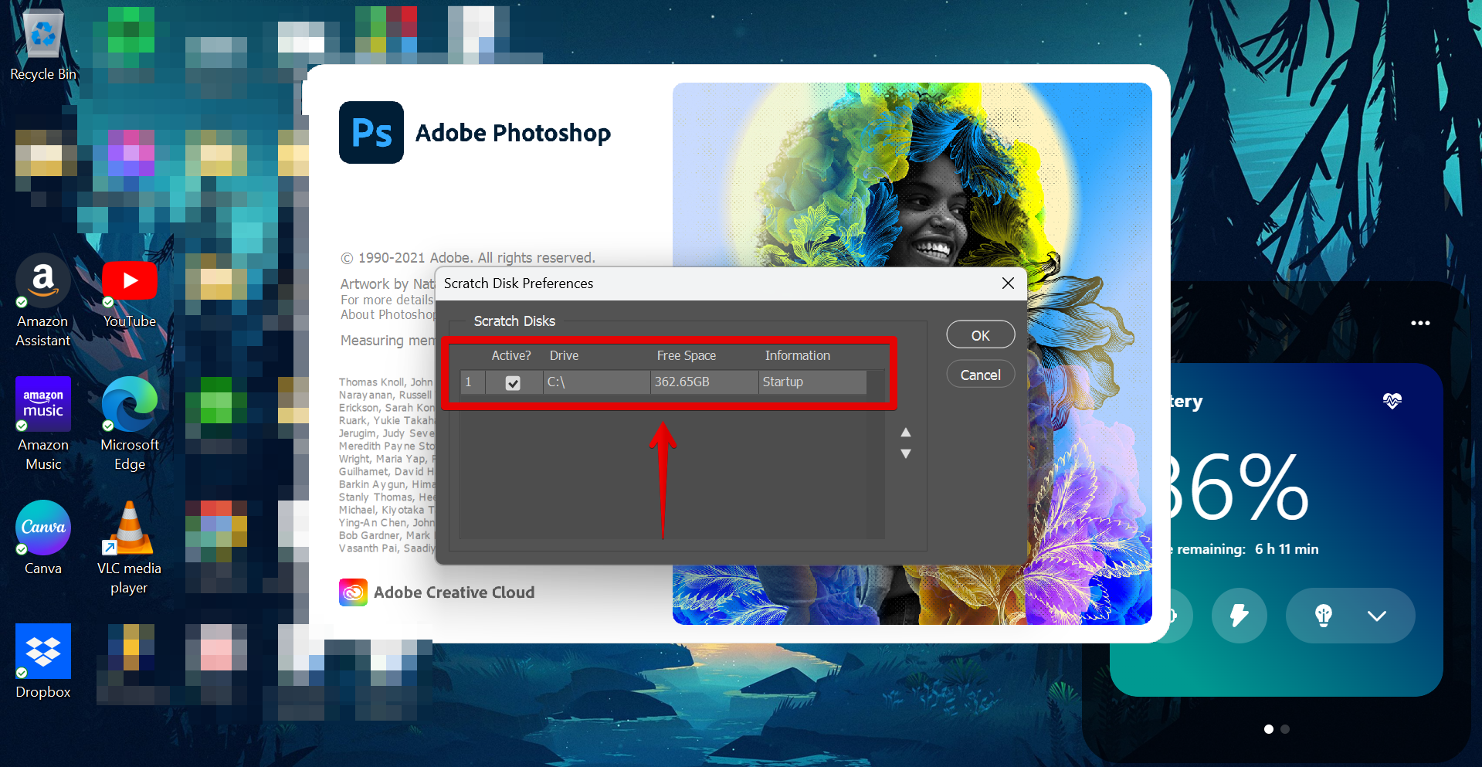Select first page dot of the widget

click(1269, 729)
